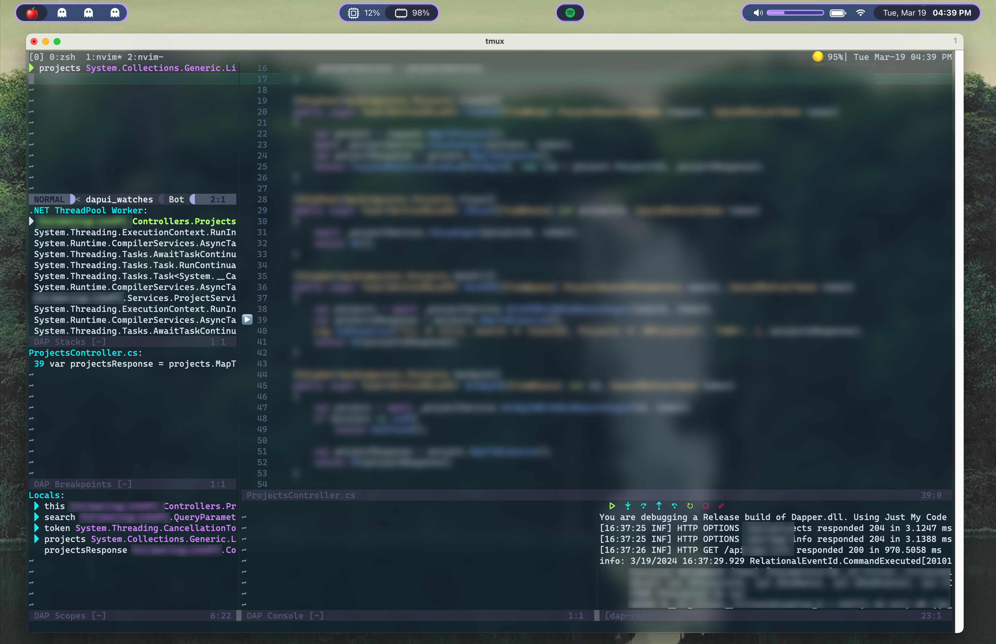Click the dapui_watches buffer name
Viewport: 996px width, 644px height.
tap(119, 199)
